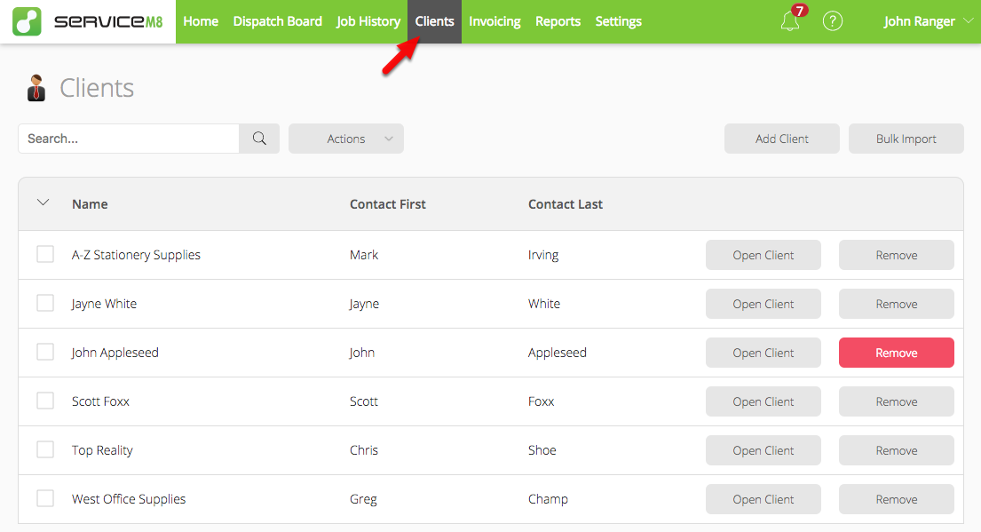
Task: Click the chevron in the table header
Action: [x=44, y=202]
